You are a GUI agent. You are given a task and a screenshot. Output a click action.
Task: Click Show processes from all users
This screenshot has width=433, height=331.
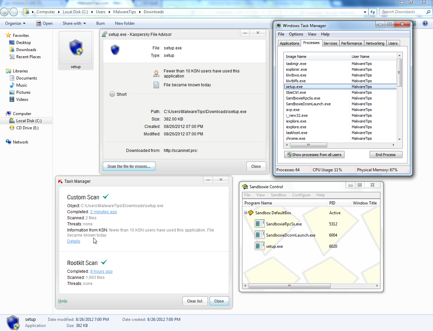(x=314, y=155)
